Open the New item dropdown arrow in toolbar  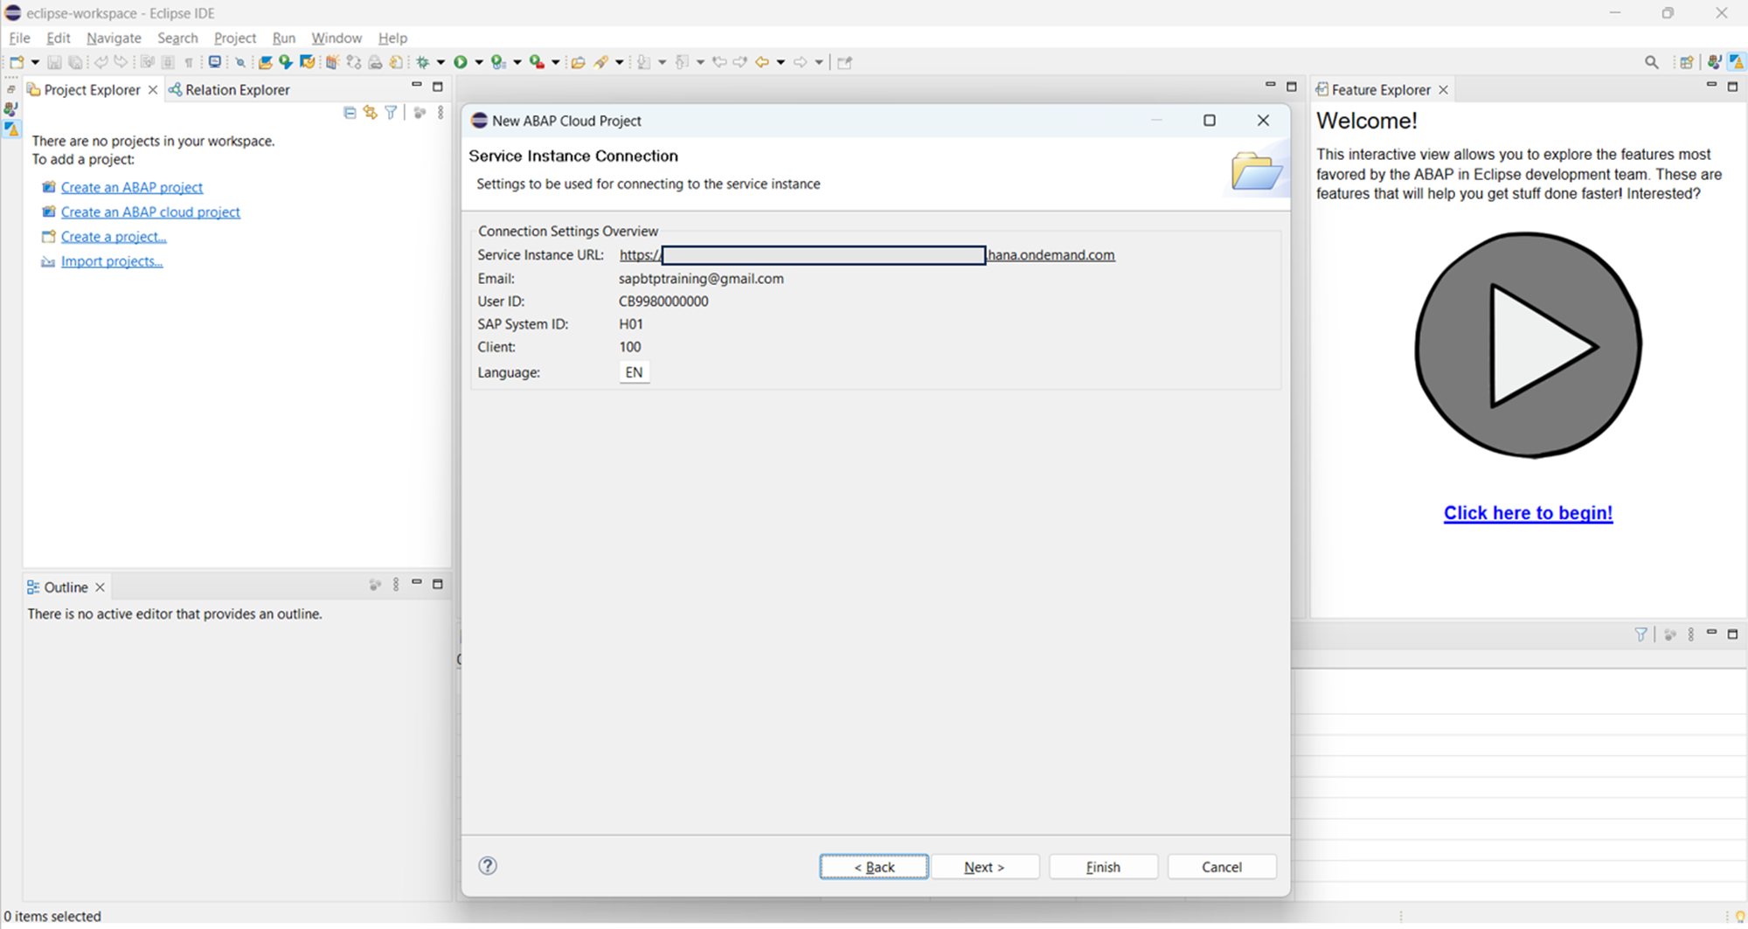point(35,62)
